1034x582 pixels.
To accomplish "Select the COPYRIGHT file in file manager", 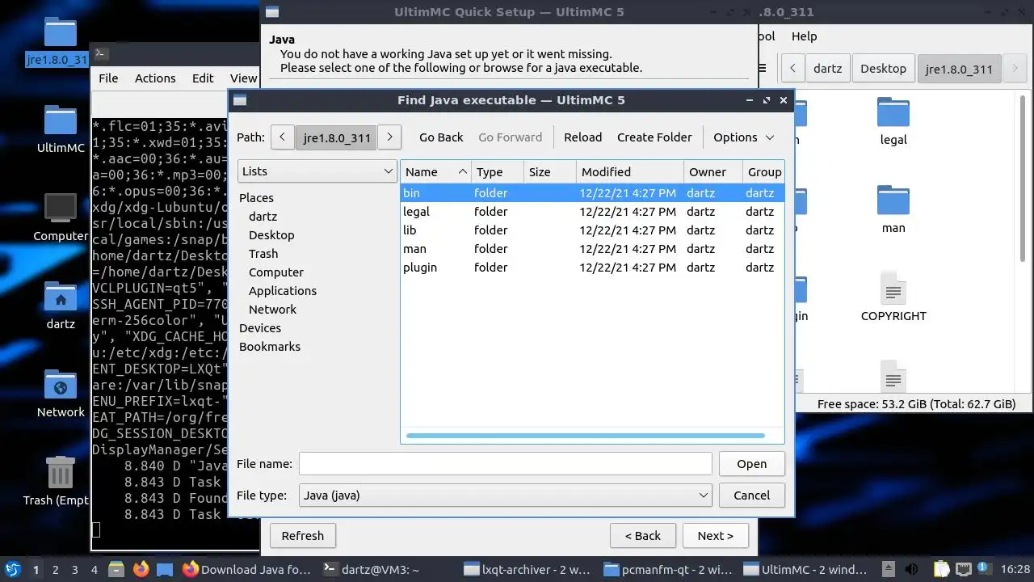I will [x=893, y=296].
